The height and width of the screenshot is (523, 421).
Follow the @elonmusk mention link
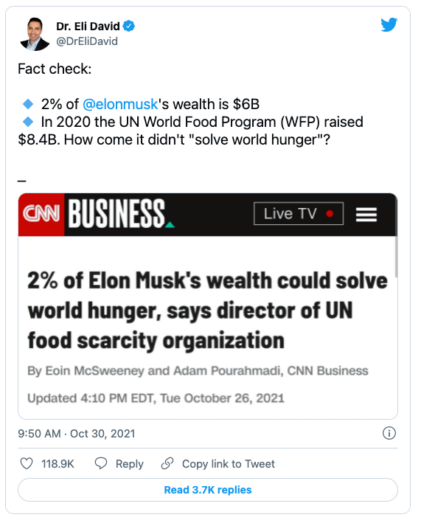coord(120,104)
